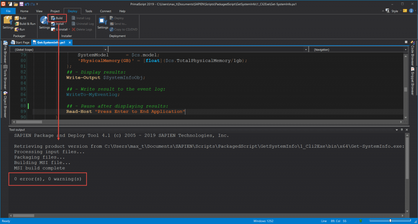The image size is (418, 224).
Task: Open the Object Browser side panel
Action: 5,105
